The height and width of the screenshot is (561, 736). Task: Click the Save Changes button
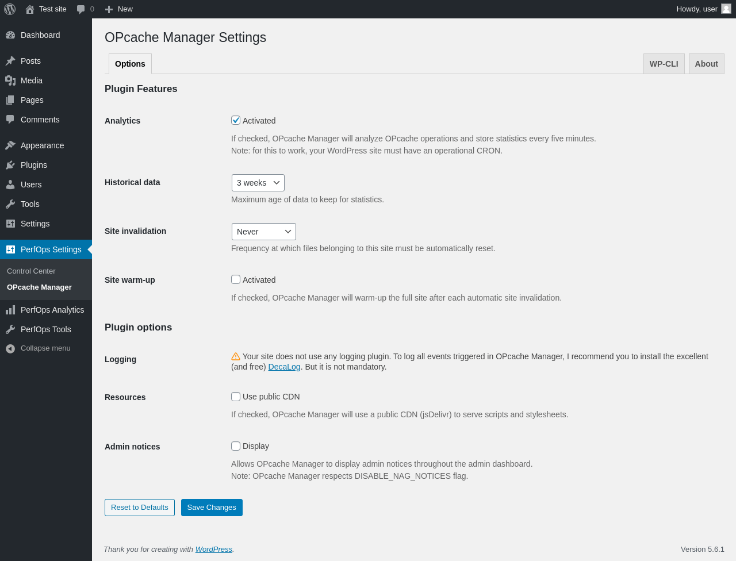[x=212, y=508]
